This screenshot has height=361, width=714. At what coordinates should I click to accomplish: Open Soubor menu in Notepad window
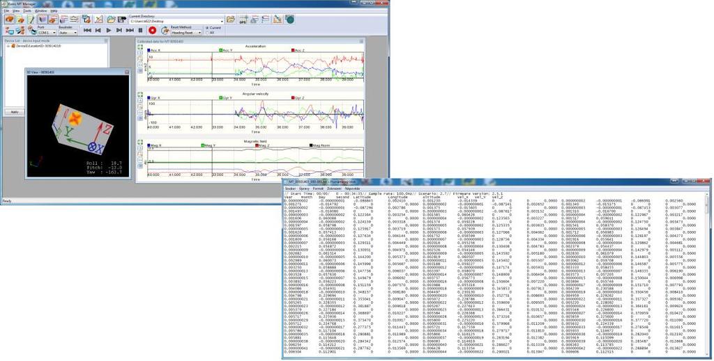click(x=290, y=188)
